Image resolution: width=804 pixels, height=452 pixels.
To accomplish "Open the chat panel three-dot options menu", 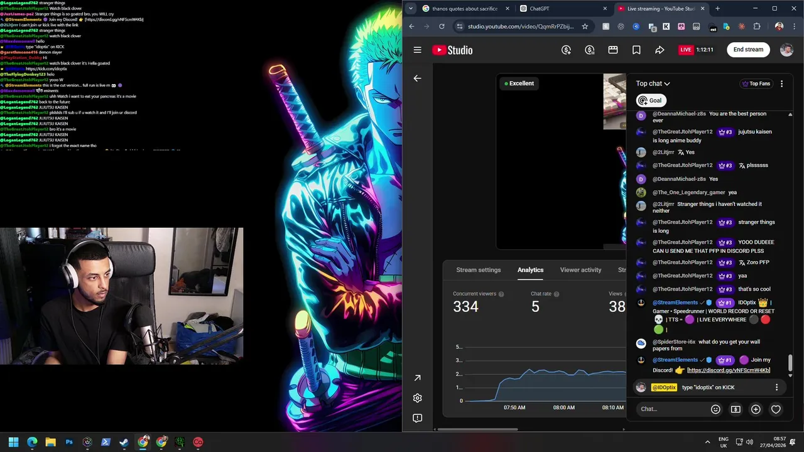I will coord(781,83).
